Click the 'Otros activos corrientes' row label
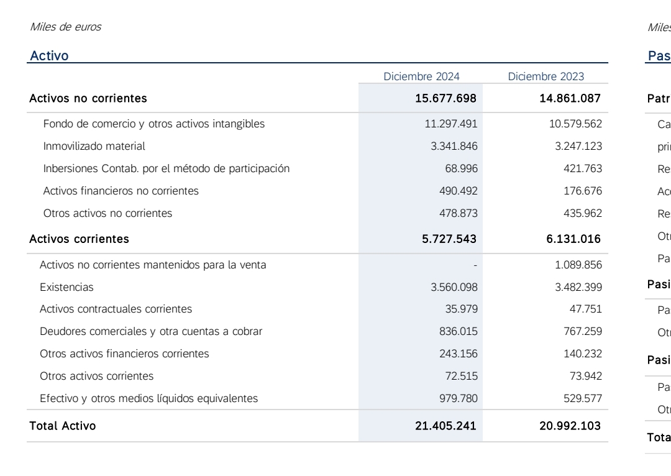671x476 pixels. (x=97, y=376)
